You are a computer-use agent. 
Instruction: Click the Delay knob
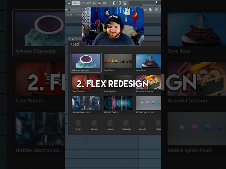point(158,123)
